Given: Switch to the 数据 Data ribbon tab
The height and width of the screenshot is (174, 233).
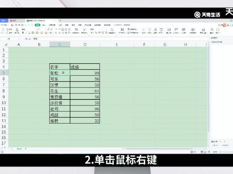Looking at the screenshot, I should [x=67, y=25].
